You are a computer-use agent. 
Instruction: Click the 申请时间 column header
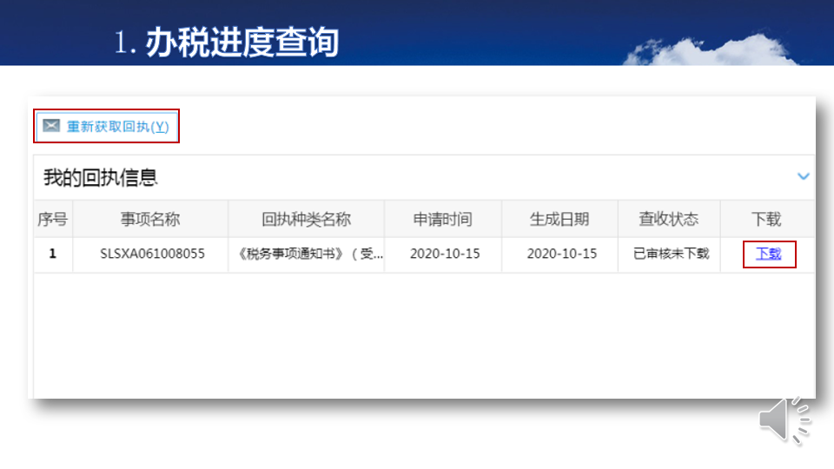443,219
